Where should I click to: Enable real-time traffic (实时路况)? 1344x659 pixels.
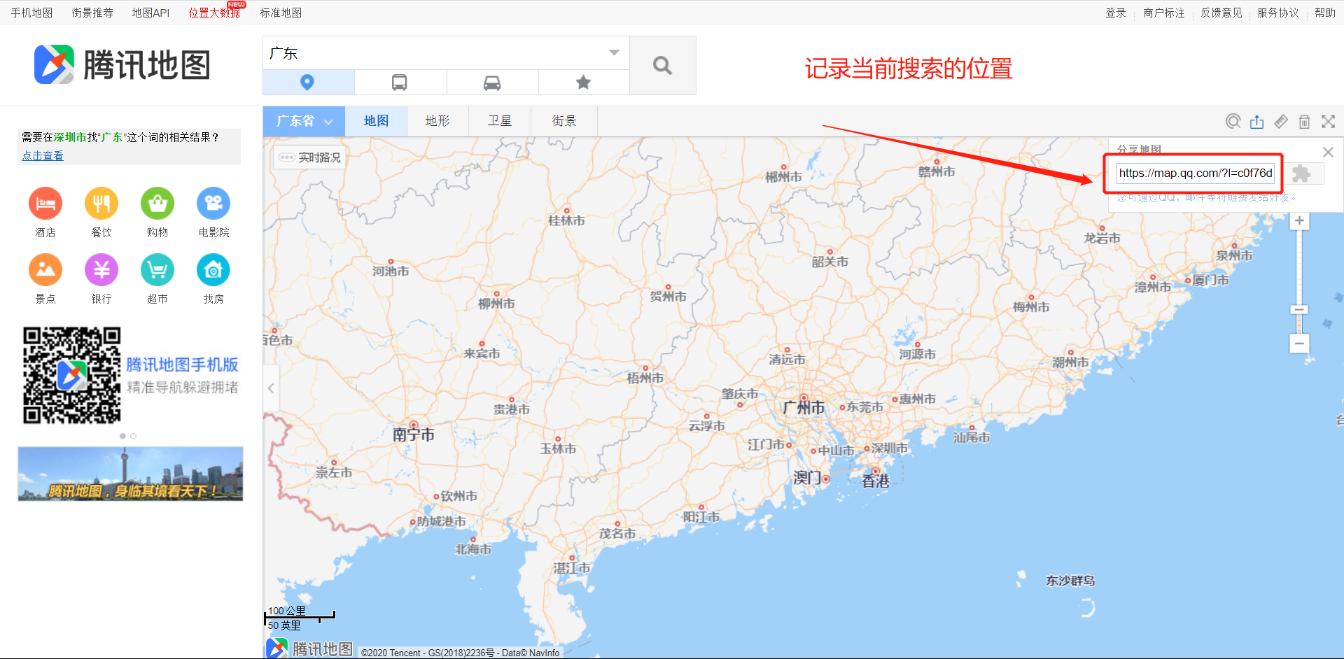pyautogui.click(x=309, y=157)
